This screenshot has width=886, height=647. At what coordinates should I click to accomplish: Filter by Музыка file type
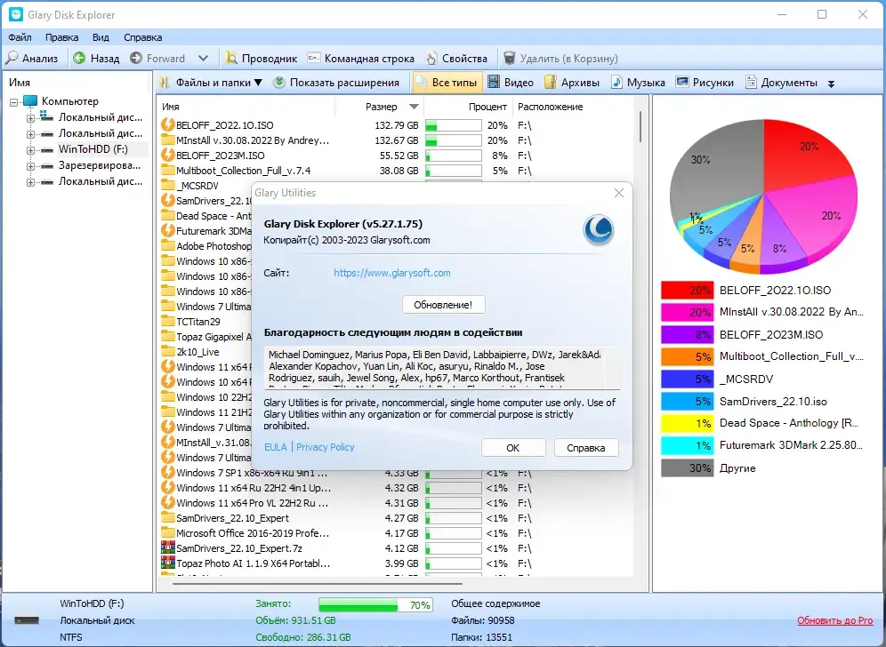pyautogui.click(x=639, y=83)
